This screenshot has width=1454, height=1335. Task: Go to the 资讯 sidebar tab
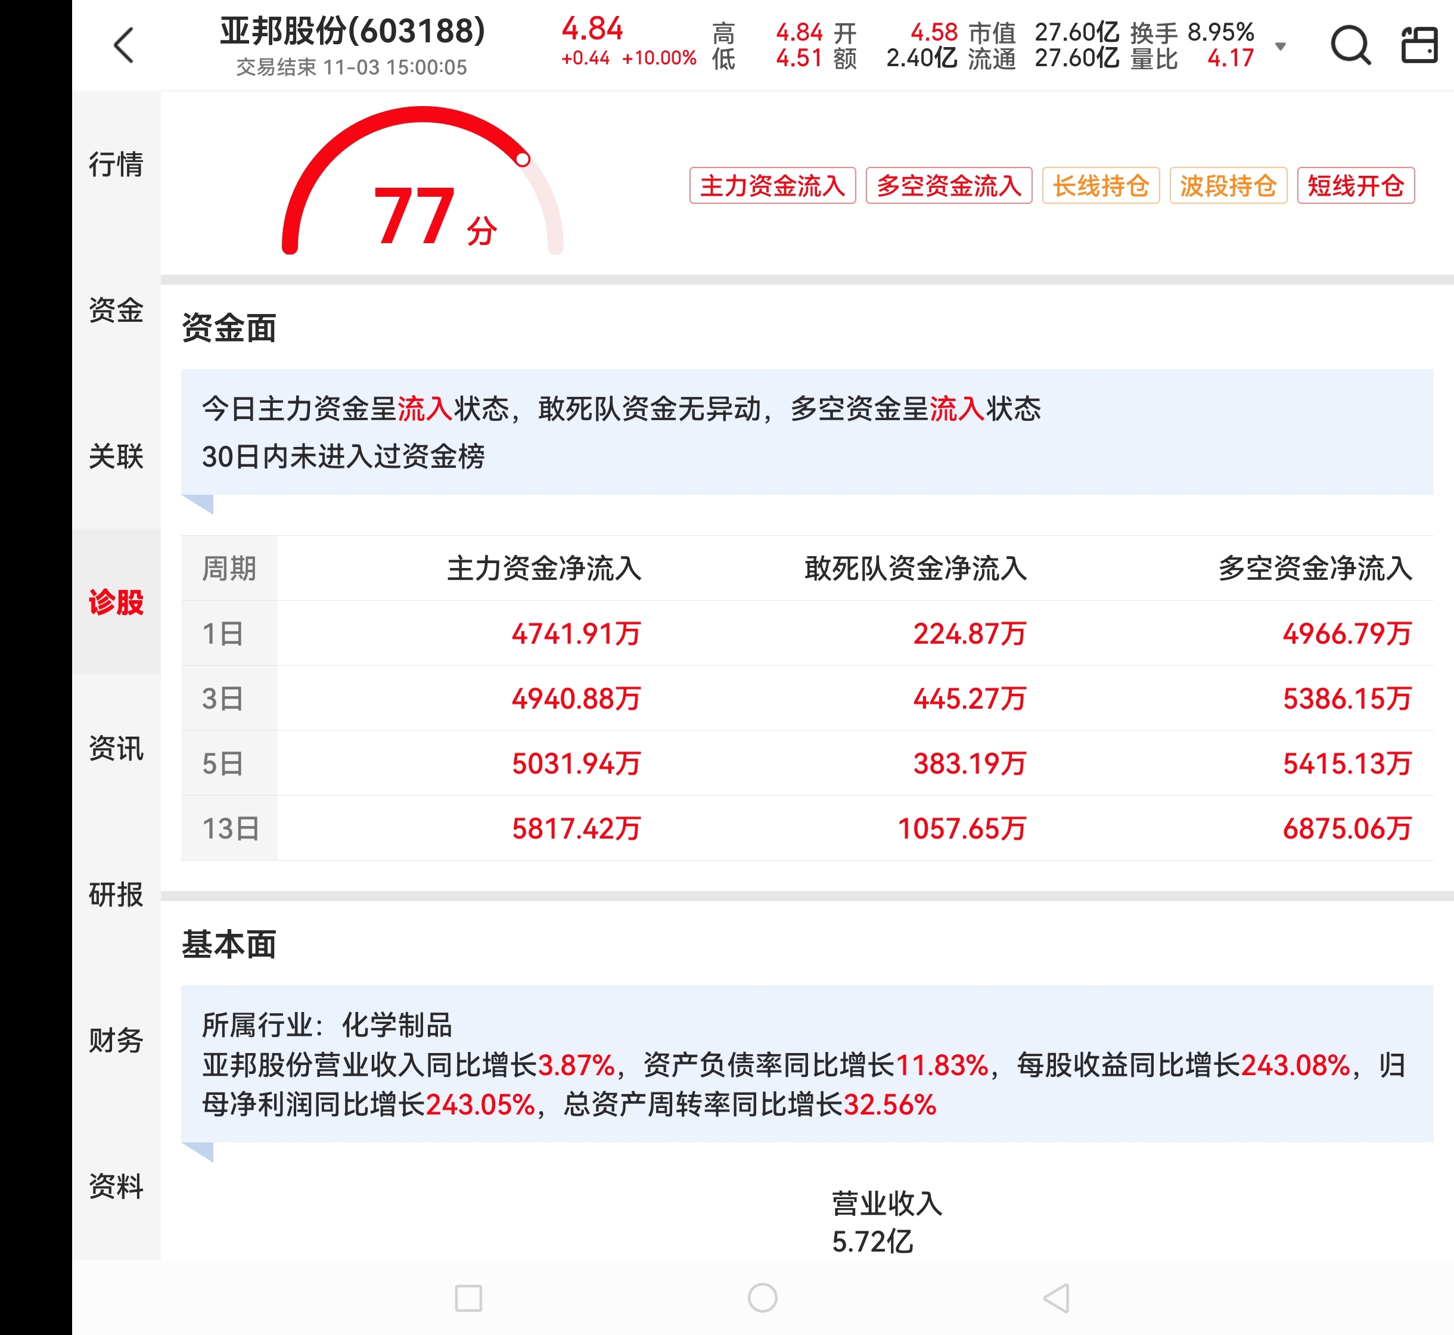pyautogui.click(x=116, y=748)
